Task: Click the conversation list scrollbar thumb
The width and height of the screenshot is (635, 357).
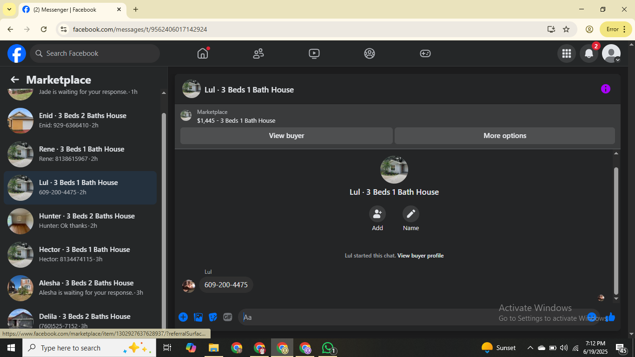Action: pos(164,221)
